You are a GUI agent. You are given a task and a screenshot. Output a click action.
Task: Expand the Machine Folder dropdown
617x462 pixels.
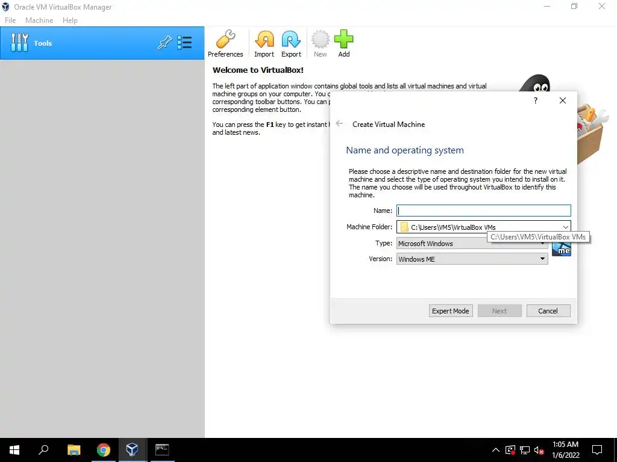[565, 227]
